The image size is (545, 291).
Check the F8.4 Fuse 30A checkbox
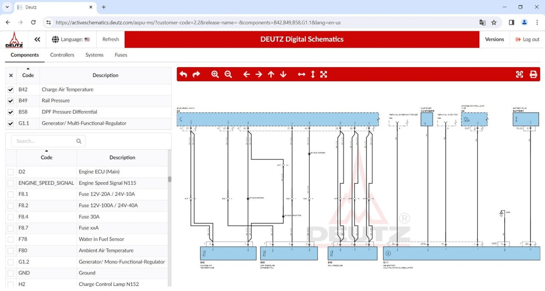11,217
